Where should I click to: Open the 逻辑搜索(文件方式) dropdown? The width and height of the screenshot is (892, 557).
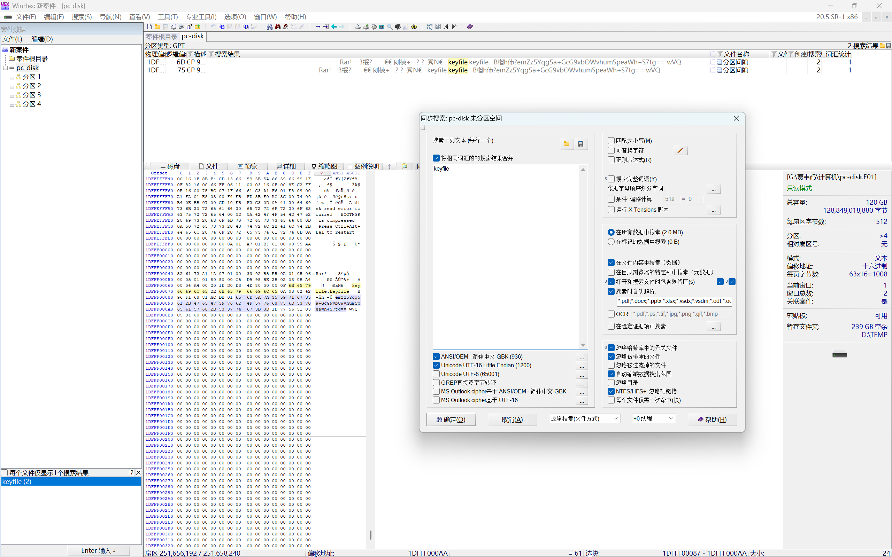(x=585, y=418)
